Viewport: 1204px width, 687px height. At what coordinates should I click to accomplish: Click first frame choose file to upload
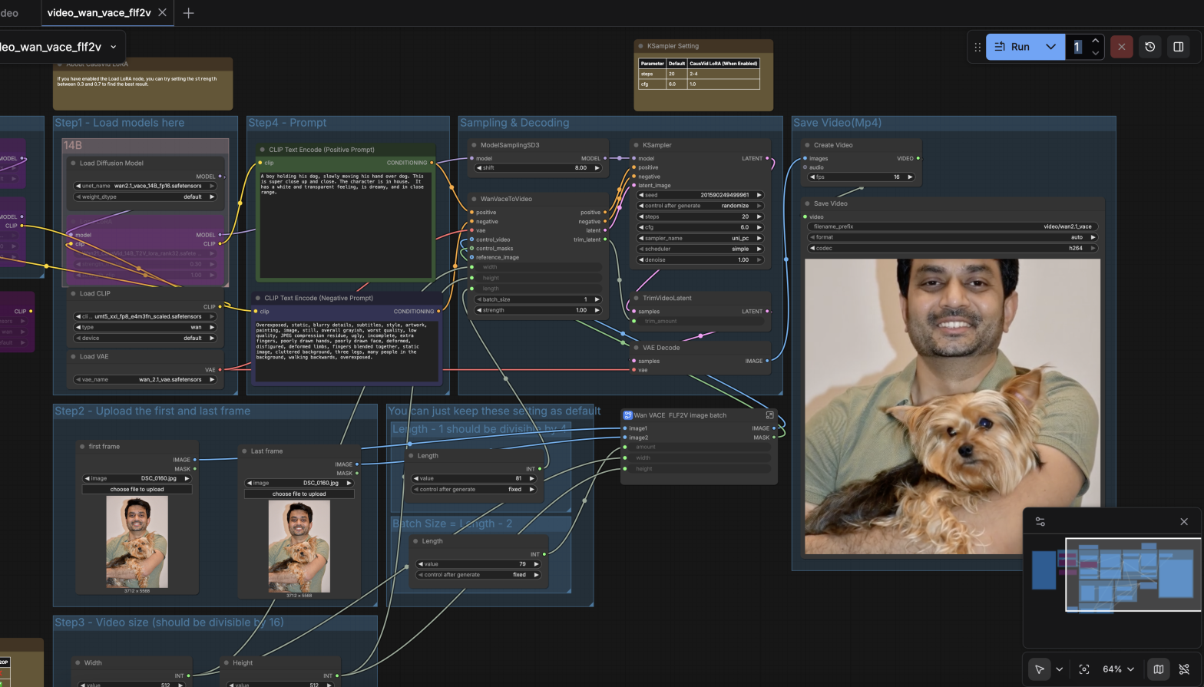pos(137,489)
